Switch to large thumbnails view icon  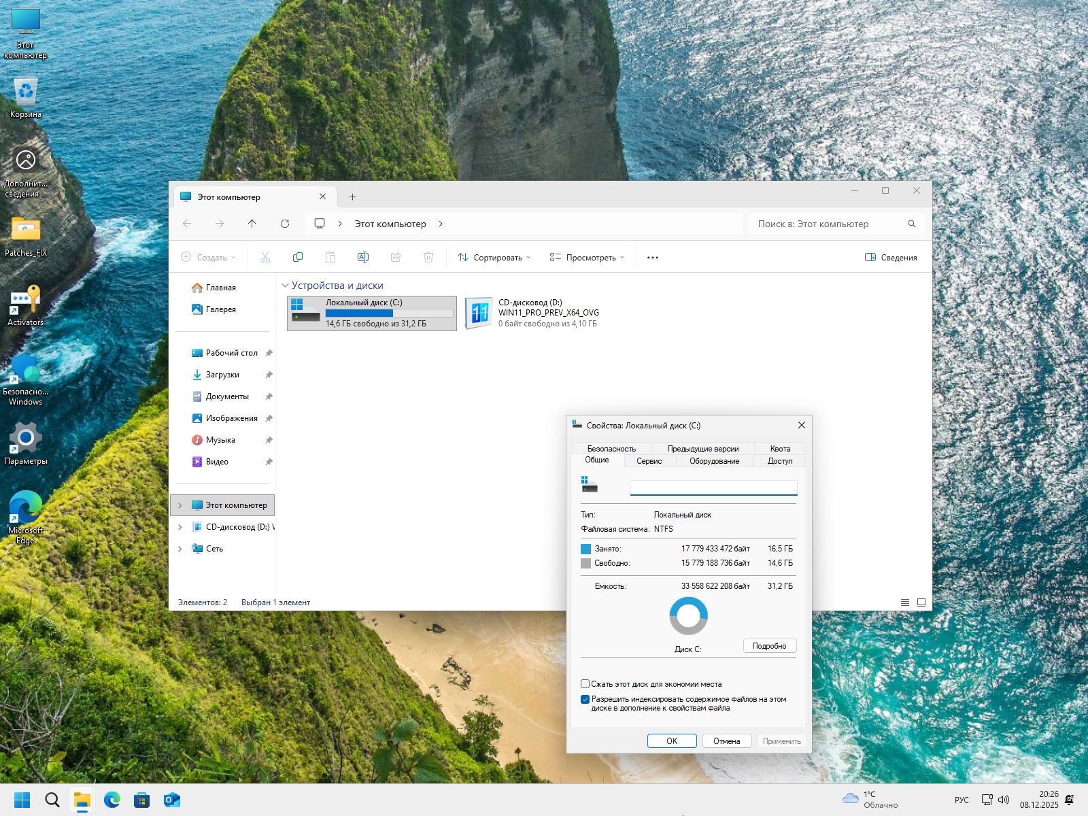click(x=921, y=602)
